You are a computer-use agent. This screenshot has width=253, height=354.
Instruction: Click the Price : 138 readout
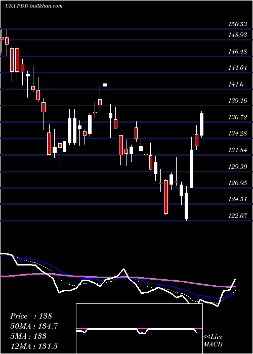[x=31, y=316]
